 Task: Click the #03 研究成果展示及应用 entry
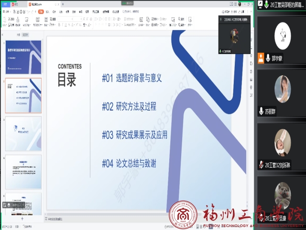(135, 135)
